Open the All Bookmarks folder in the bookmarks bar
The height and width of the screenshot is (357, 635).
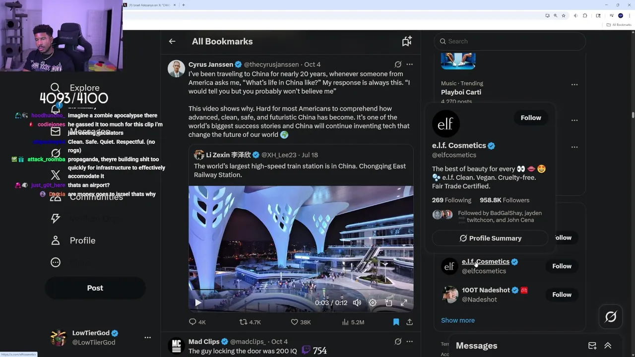[x=619, y=25]
